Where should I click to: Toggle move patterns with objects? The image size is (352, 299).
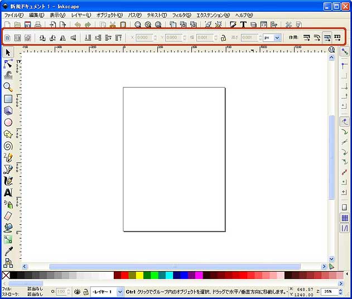(337, 37)
